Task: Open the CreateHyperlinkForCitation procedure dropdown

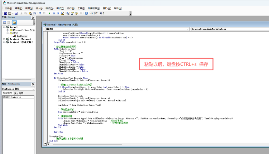Action: pos(229,29)
